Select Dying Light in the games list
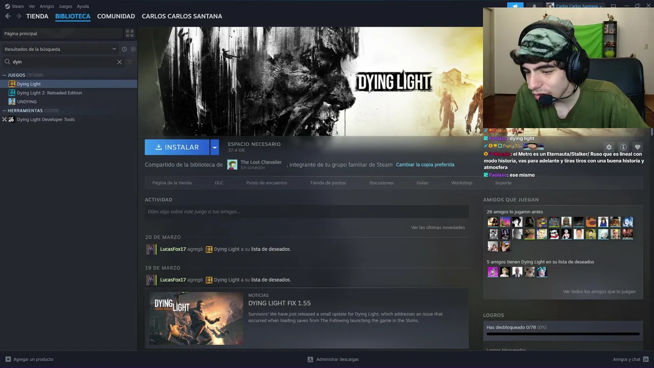The image size is (654, 368). click(68, 84)
